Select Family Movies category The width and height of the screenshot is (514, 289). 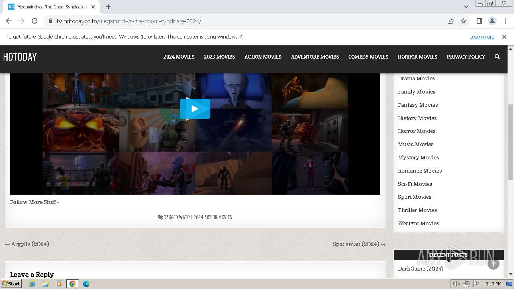point(417,92)
